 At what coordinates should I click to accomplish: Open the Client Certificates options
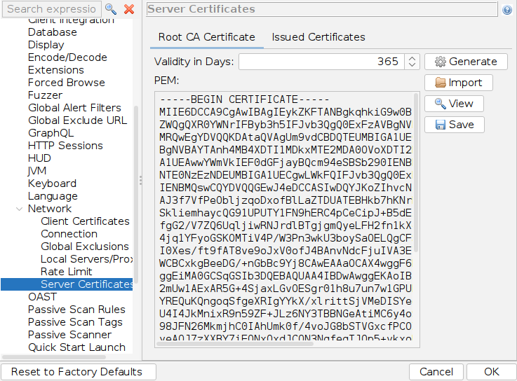(x=85, y=221)
